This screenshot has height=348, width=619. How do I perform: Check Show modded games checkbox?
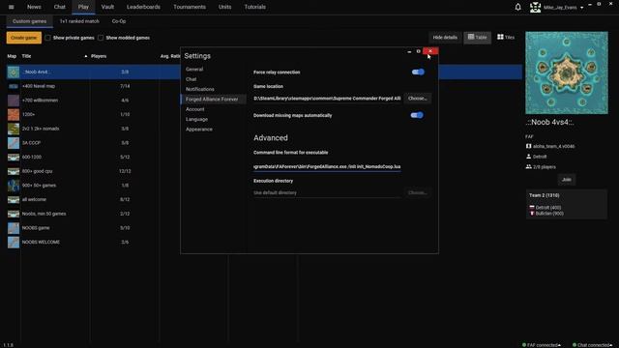[x=101, y=38]
